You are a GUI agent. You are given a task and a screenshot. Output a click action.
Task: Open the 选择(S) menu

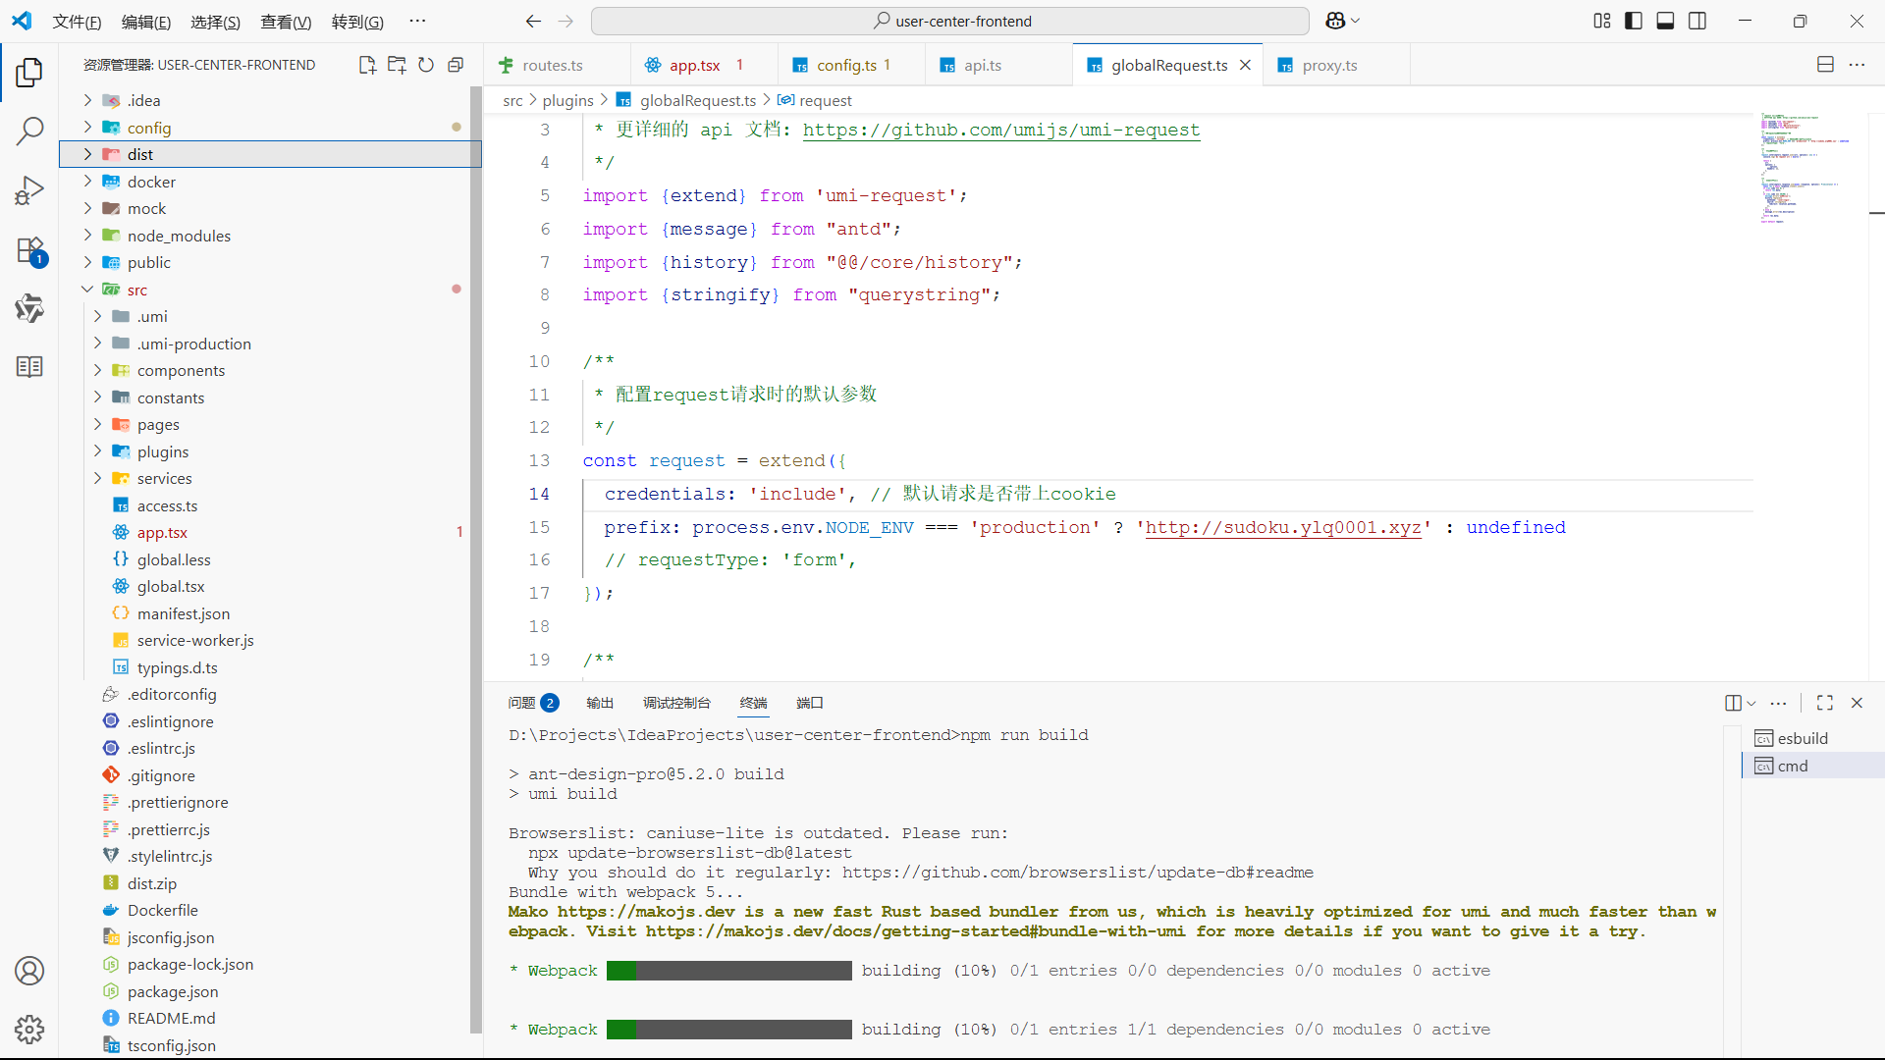(x=215, y=22)
